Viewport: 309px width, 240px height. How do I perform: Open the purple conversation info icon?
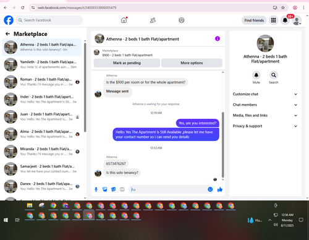[x=218, y=38]
